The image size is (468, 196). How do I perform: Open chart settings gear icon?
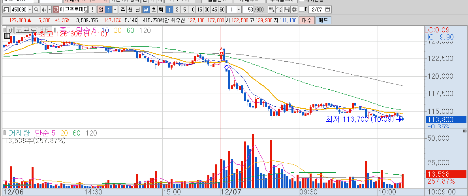click(294, 9)
